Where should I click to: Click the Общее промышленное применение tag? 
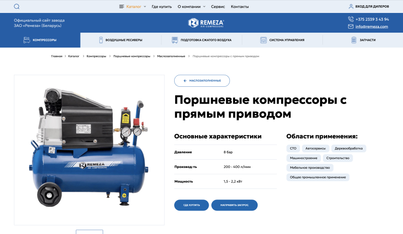[x=318, y=177]
